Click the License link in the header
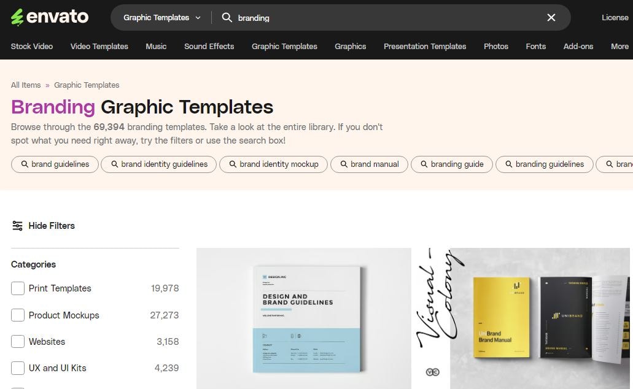 (615, 17)
